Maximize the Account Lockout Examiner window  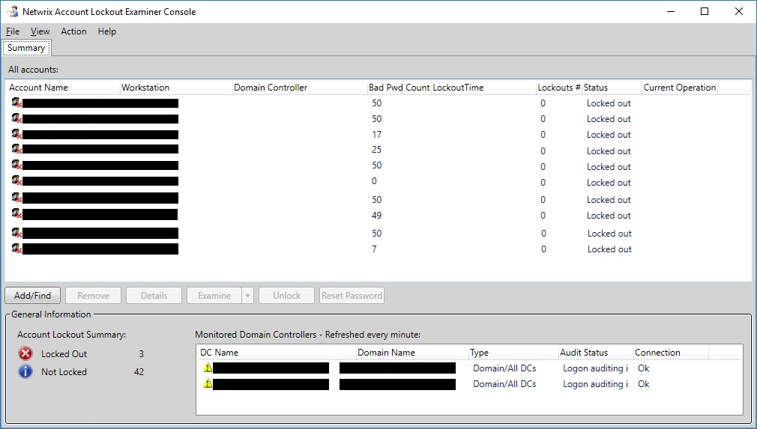pyautogui.click(x=705, y=11)
